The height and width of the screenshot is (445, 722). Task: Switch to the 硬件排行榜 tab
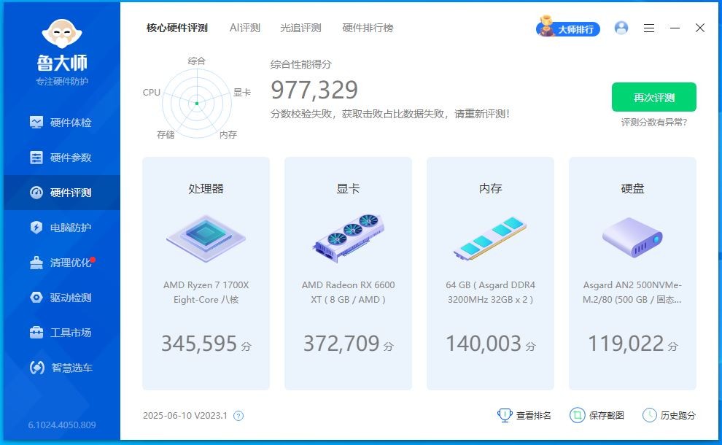[368, 28]
